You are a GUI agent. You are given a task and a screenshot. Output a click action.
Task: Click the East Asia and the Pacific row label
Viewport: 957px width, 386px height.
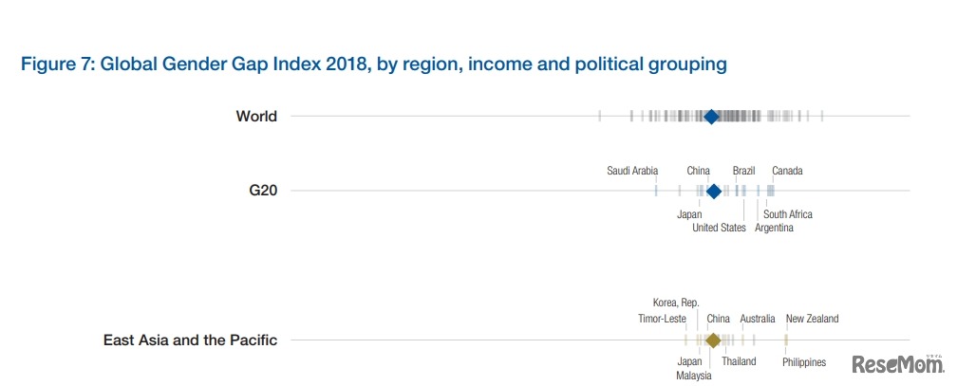click(x=190, y=340)
